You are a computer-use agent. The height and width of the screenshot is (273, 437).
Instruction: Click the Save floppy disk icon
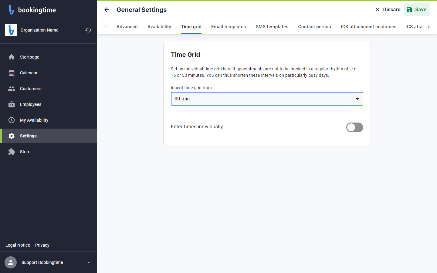click(x=409, y=10)
